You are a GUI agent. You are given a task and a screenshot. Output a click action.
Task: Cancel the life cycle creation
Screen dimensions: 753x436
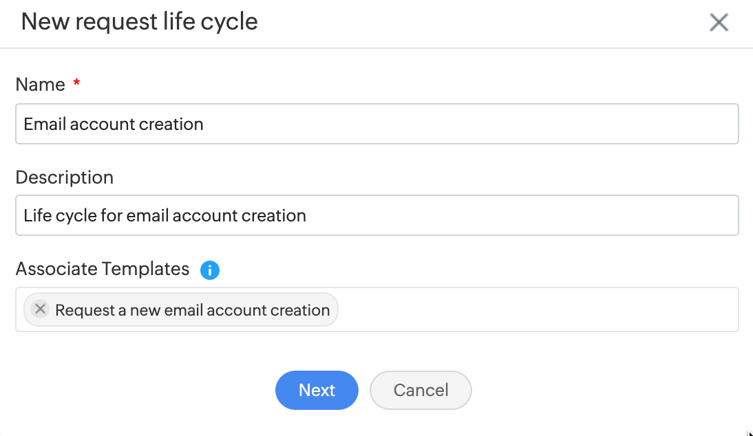point(421,390)
